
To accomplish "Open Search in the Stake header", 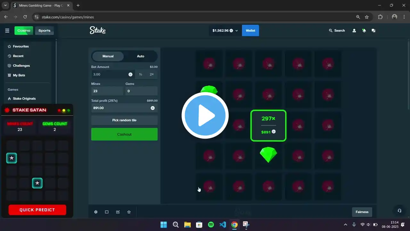I will pyautogui.click(x=337, y=30).
